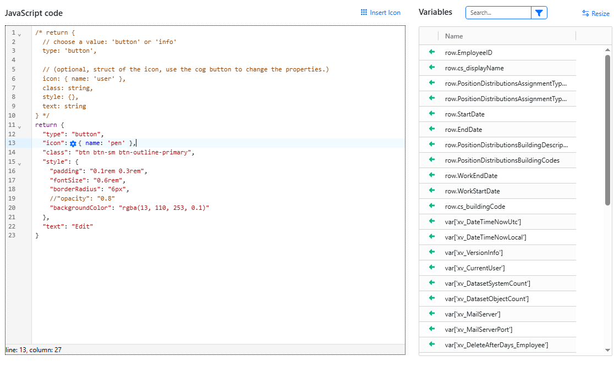
Task: Click the "Edit" text value on line 22
Action: pos(82,227)
